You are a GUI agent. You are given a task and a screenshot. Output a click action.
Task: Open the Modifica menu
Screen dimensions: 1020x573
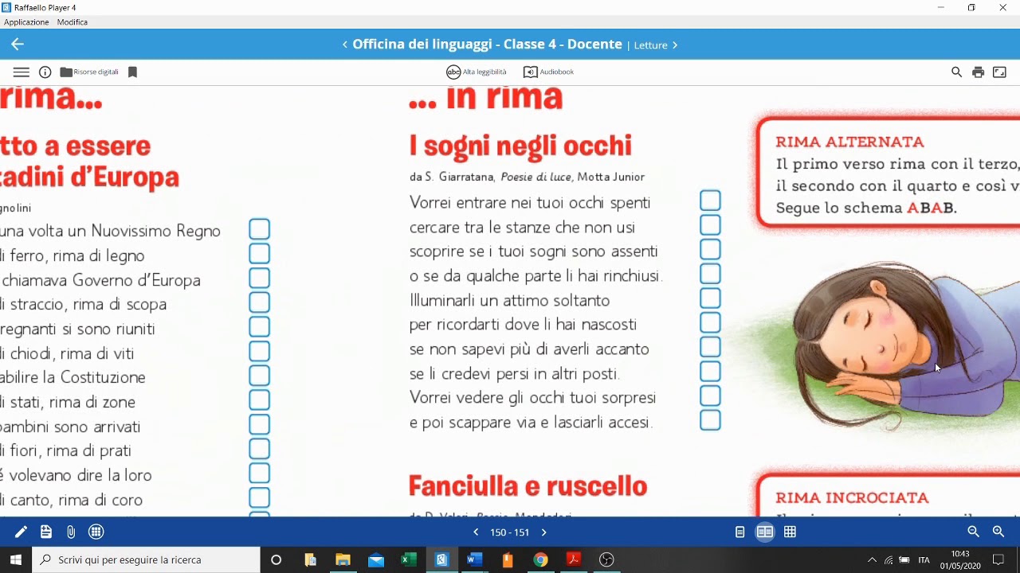(72, 22)
